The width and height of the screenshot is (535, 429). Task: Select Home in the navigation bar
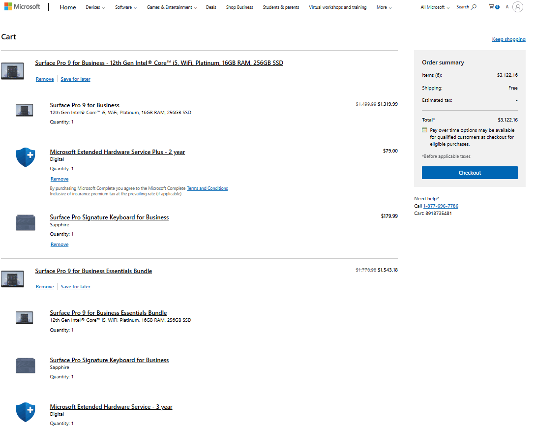pos(67,7)
